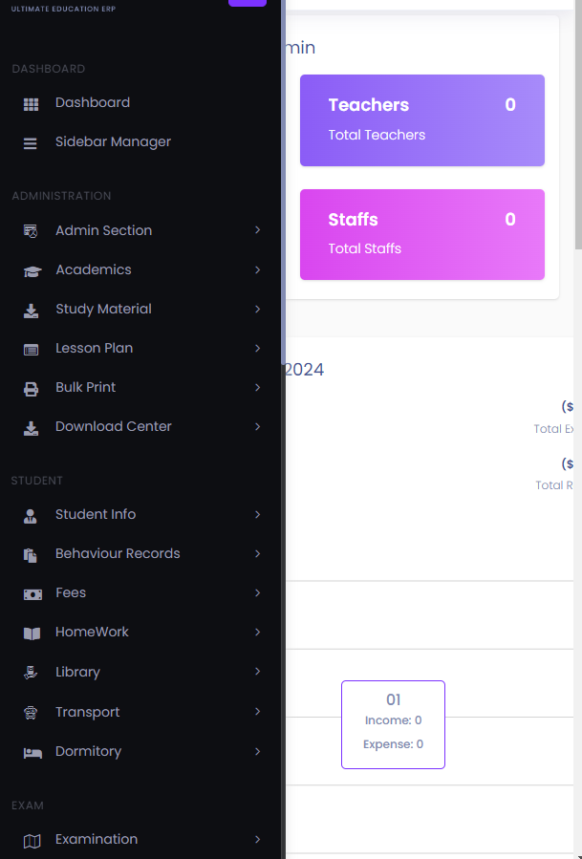Click the purple button at sidebar top
582x859 pixels.
247,3
